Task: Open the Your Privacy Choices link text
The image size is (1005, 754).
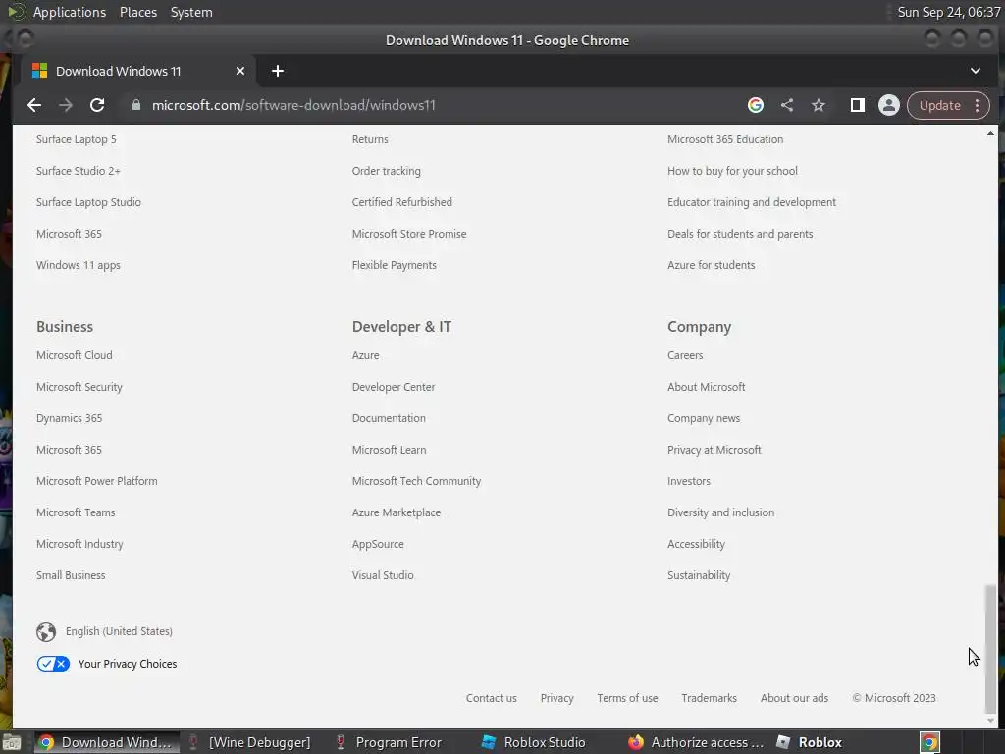Action: point(128,664)
